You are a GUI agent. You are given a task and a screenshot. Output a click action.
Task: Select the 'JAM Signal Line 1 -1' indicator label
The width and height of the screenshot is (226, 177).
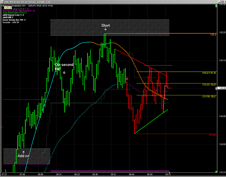pos(13,15)
